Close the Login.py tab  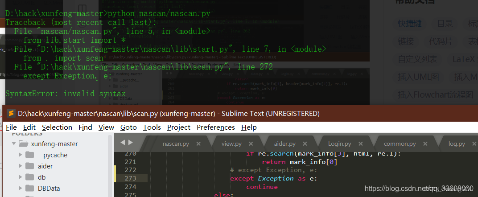click(360, 144)
